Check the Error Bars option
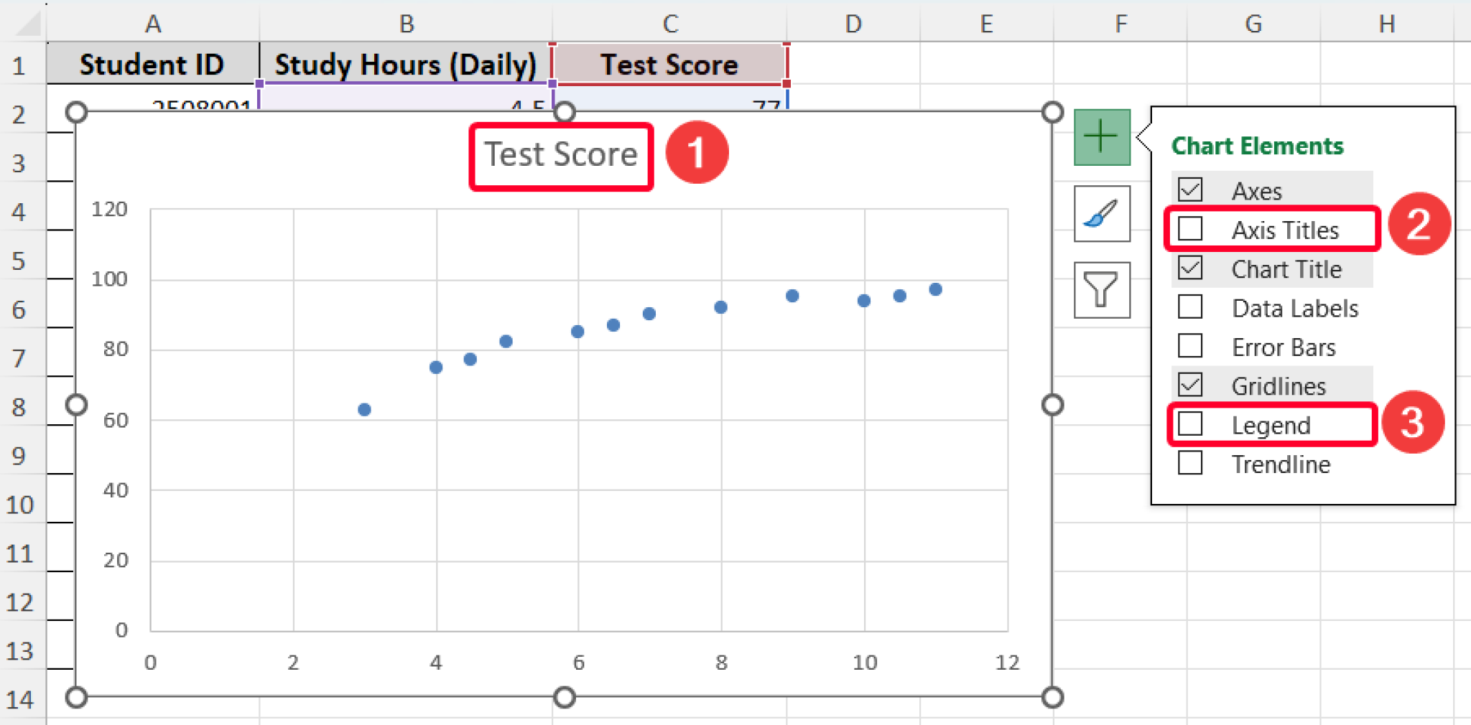This screenshot has height=725, width=1471. coord(1190,347)
